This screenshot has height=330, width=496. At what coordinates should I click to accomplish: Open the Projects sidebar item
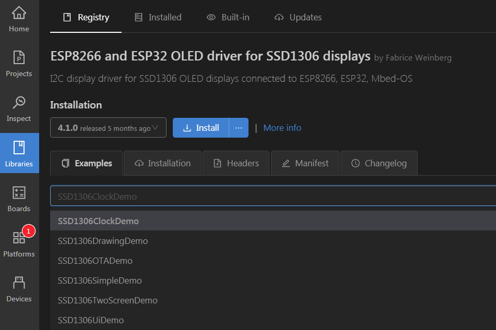(19, 64)
